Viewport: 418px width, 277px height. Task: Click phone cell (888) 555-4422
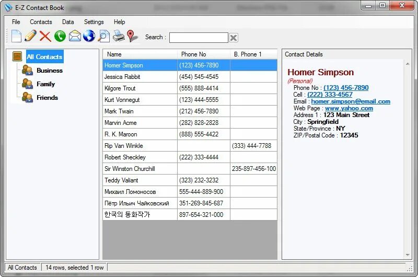tap(204, 134)
